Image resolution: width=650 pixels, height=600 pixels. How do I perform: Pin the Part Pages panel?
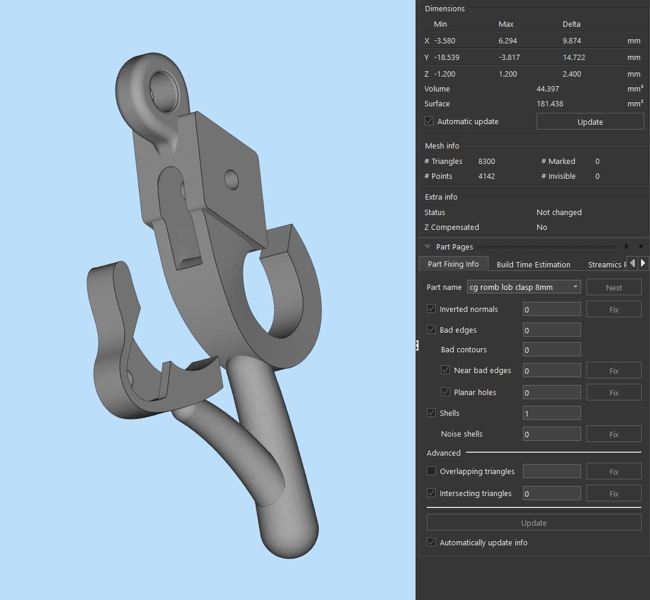626,247
